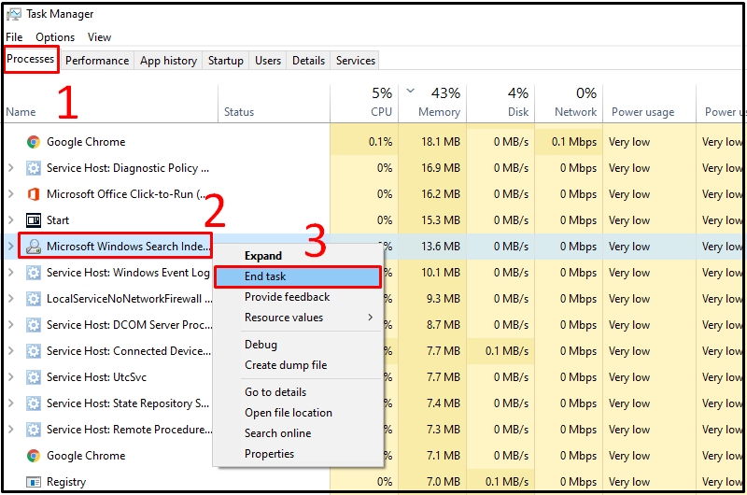Expand Service Host: State Repository group
This screenshot has height=495, width=747.
tap(11, 403)
